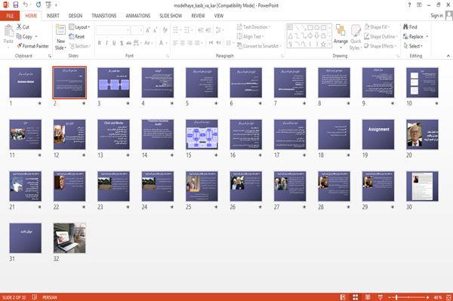Screen dimensions: 453x301
Task: Open the Layout dropdown
Action: pyautogui.click(x=79, y=27)
